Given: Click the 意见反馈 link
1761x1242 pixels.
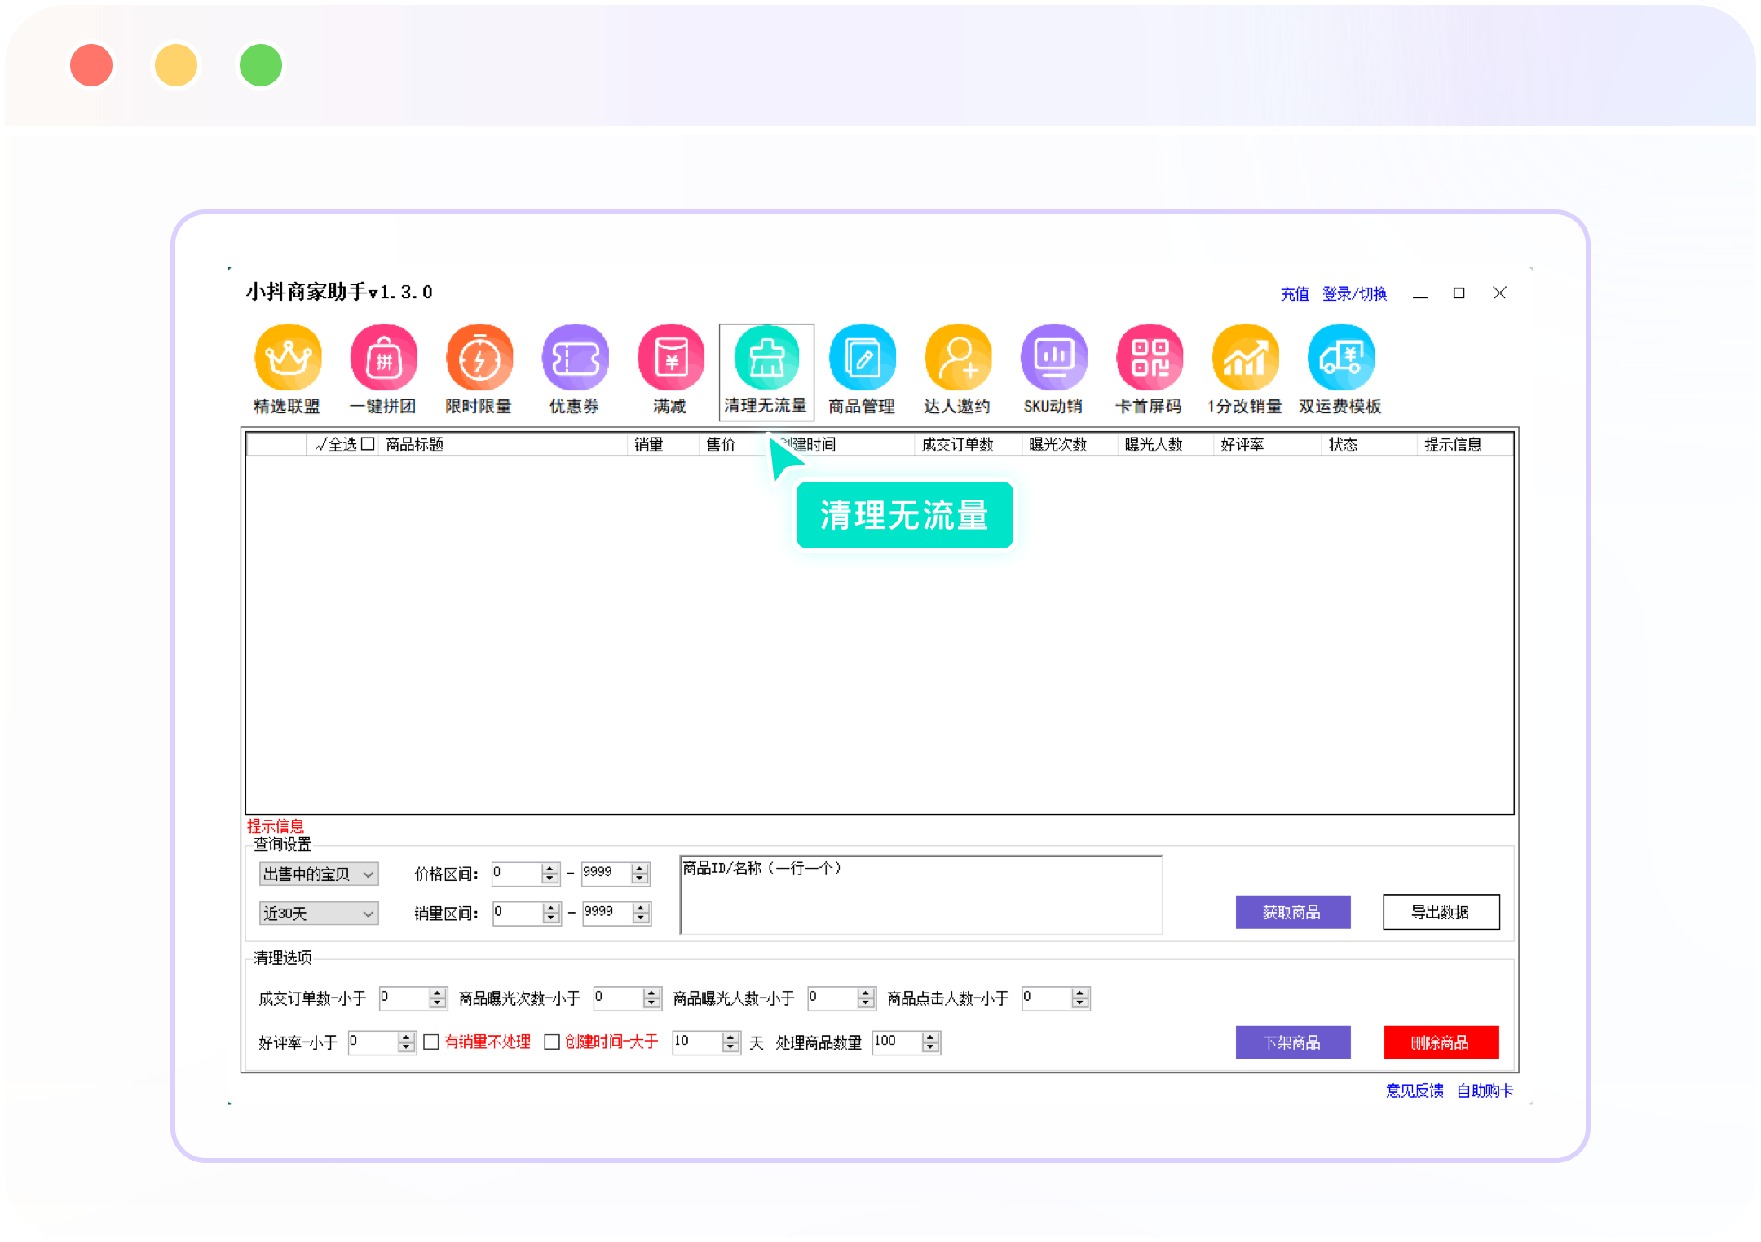Looking at the screenshot, I should pyautogui.click(x=1415, y=1090).
